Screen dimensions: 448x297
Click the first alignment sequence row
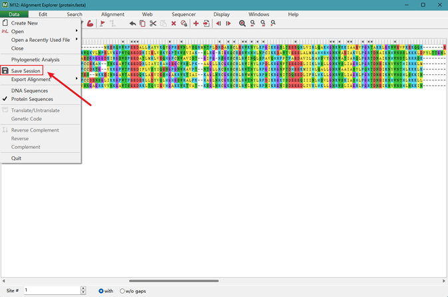click(264, 47)
